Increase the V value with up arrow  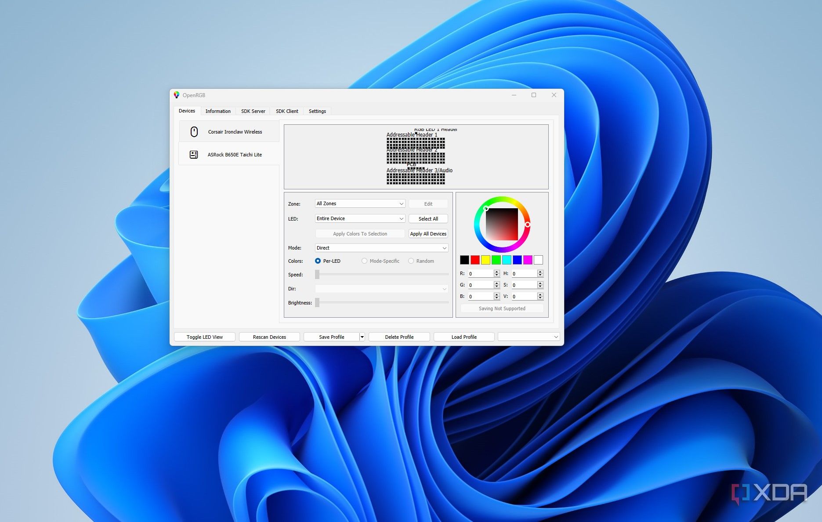point(540,294)
